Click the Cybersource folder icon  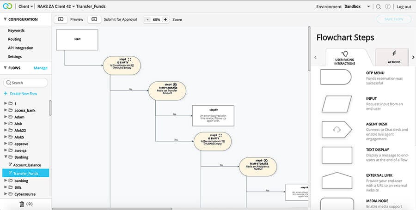pyautogui.click(x=11, y=194)
